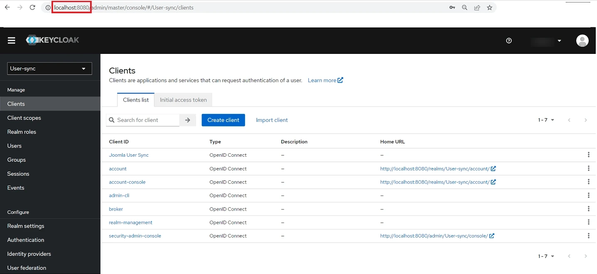The image size is (597, 274).
Task: Select the Clients list tab
Action: click(135, 99)
